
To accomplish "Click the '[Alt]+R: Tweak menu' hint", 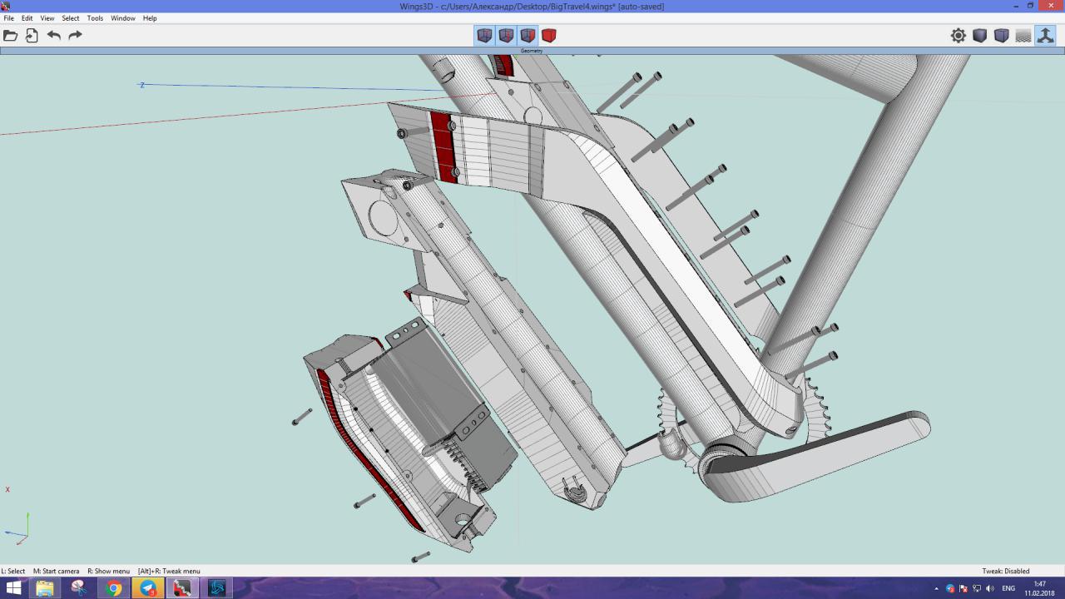I will click(169, 571).
